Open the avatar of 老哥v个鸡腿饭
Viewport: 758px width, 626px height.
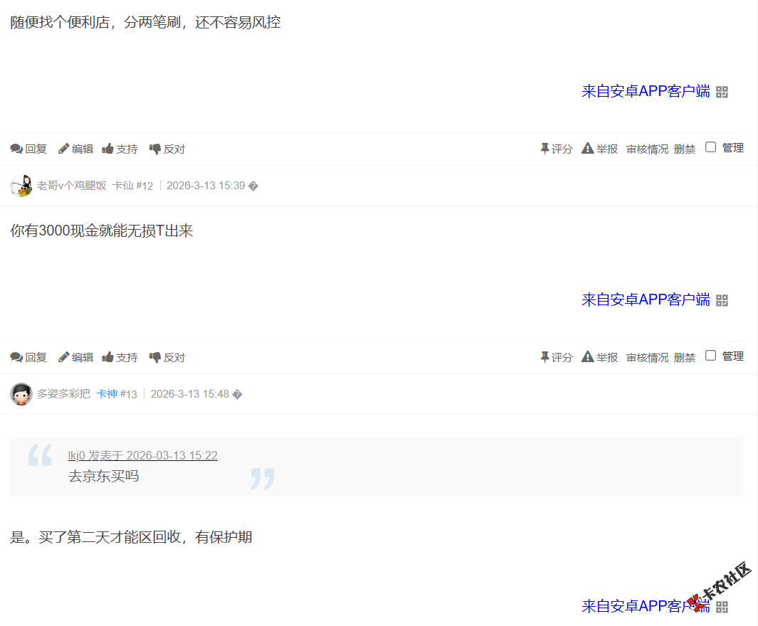(21, 186)
